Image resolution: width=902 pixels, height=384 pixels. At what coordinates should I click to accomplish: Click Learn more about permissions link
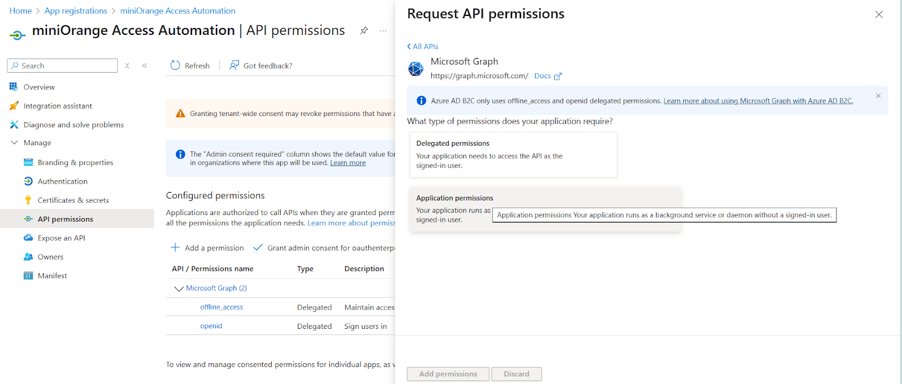[x=351, y=223]
